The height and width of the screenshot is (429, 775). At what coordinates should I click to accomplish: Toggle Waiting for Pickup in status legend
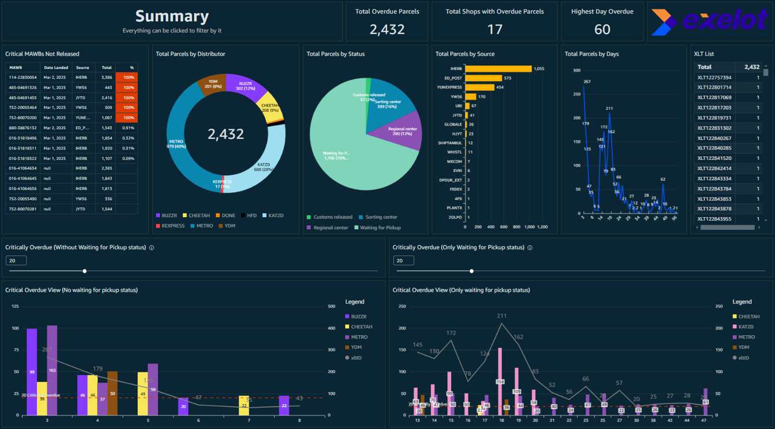click(x=357, y=228)
